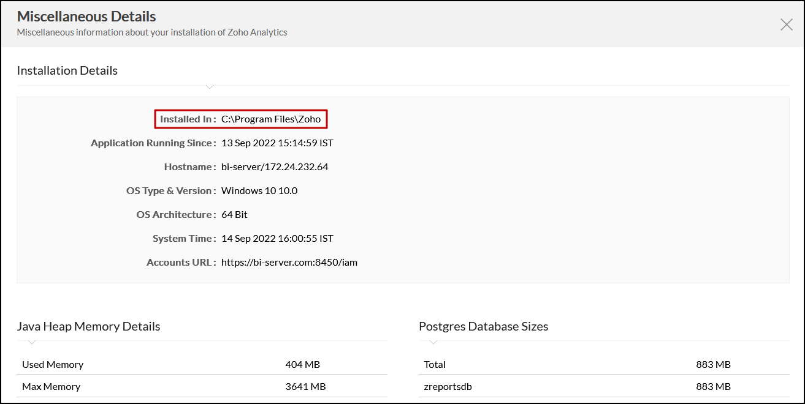Click the 'System Time' label
805x404 pixels.
[x=184, y=238]
